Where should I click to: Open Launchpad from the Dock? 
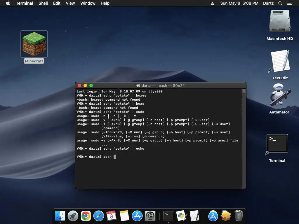pos(73,216)
